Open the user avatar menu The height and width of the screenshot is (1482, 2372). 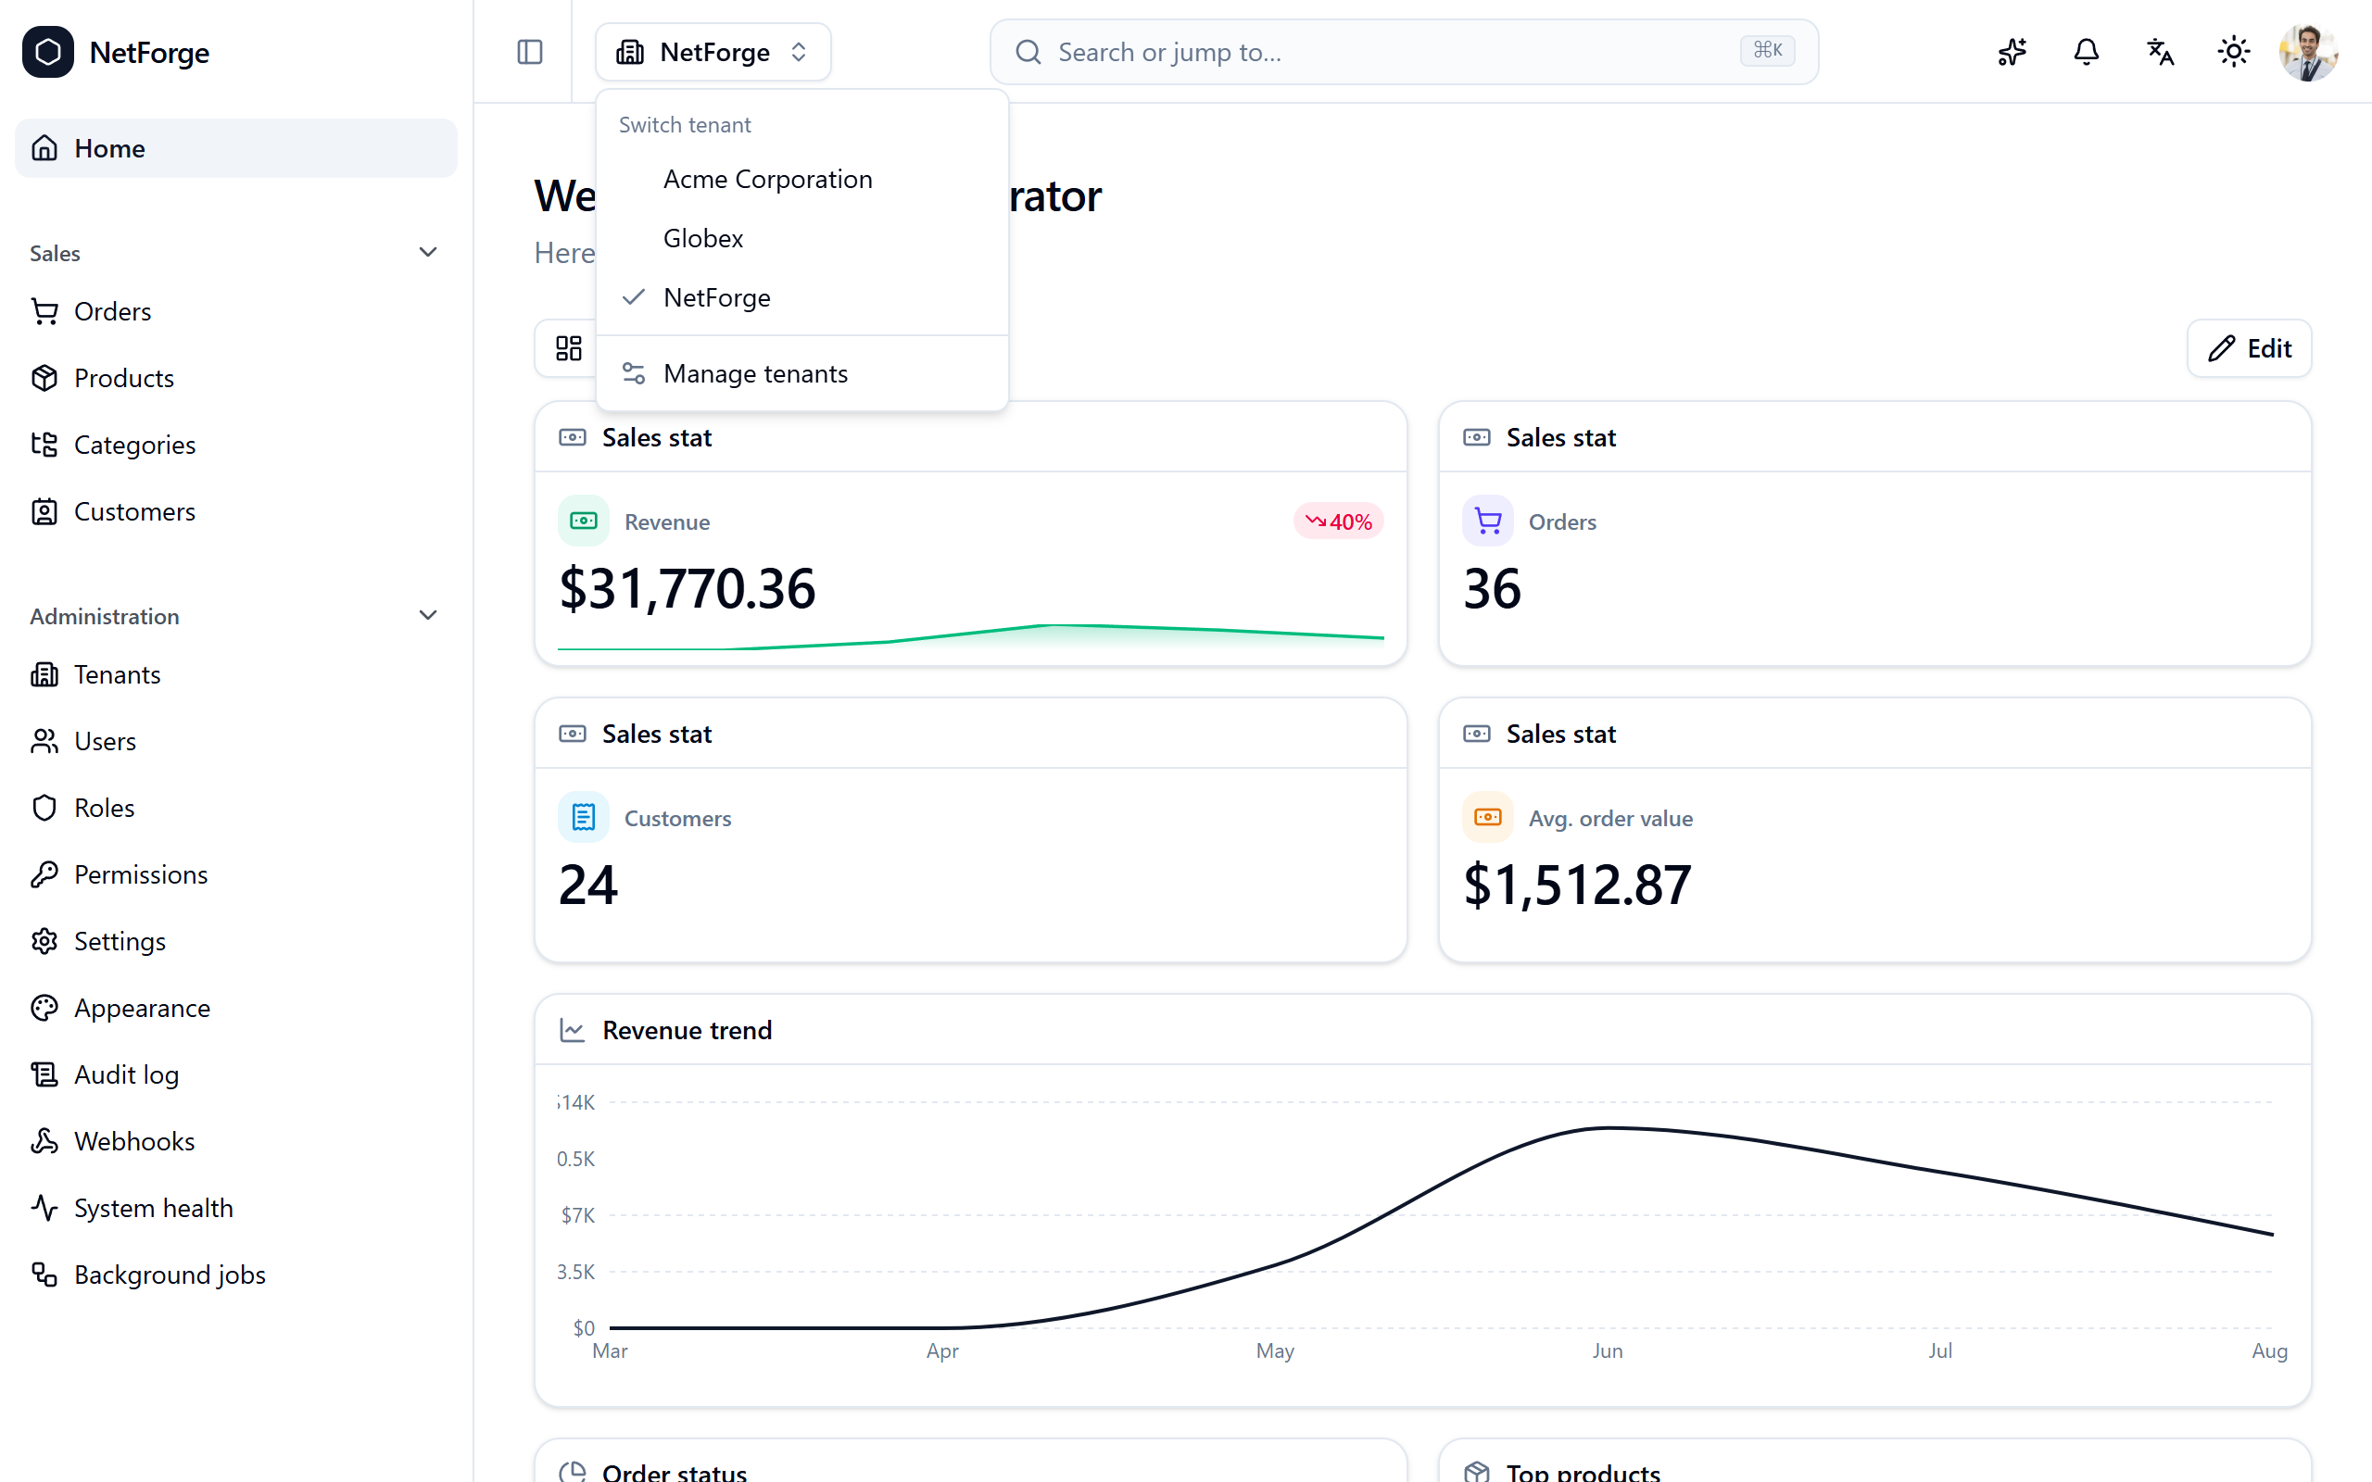2308,52
